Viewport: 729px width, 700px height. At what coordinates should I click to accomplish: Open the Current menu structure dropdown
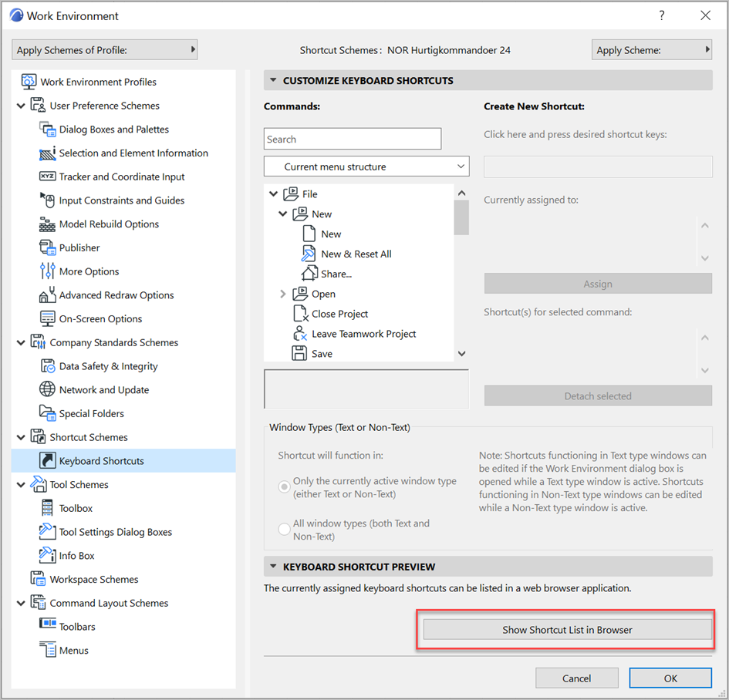pos(366,167)
